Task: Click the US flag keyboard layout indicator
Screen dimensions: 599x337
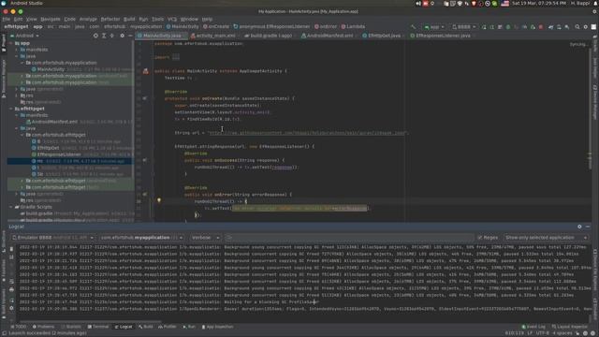Action: pyautogui.click(x=504, y=3)
